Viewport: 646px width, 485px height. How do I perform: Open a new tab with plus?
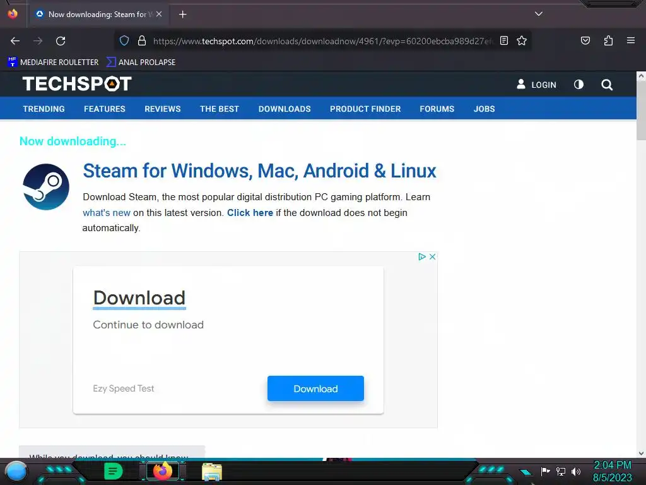pyautogui.click(x=182, y=15)
